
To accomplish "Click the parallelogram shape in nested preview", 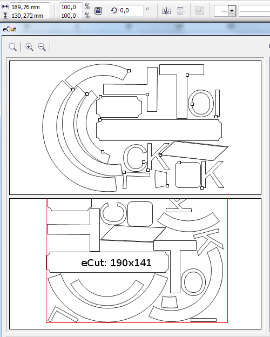I will (x=133, y=234).
